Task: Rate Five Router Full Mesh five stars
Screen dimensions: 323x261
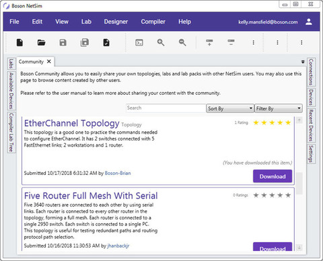Action: [x=288, y=195]
